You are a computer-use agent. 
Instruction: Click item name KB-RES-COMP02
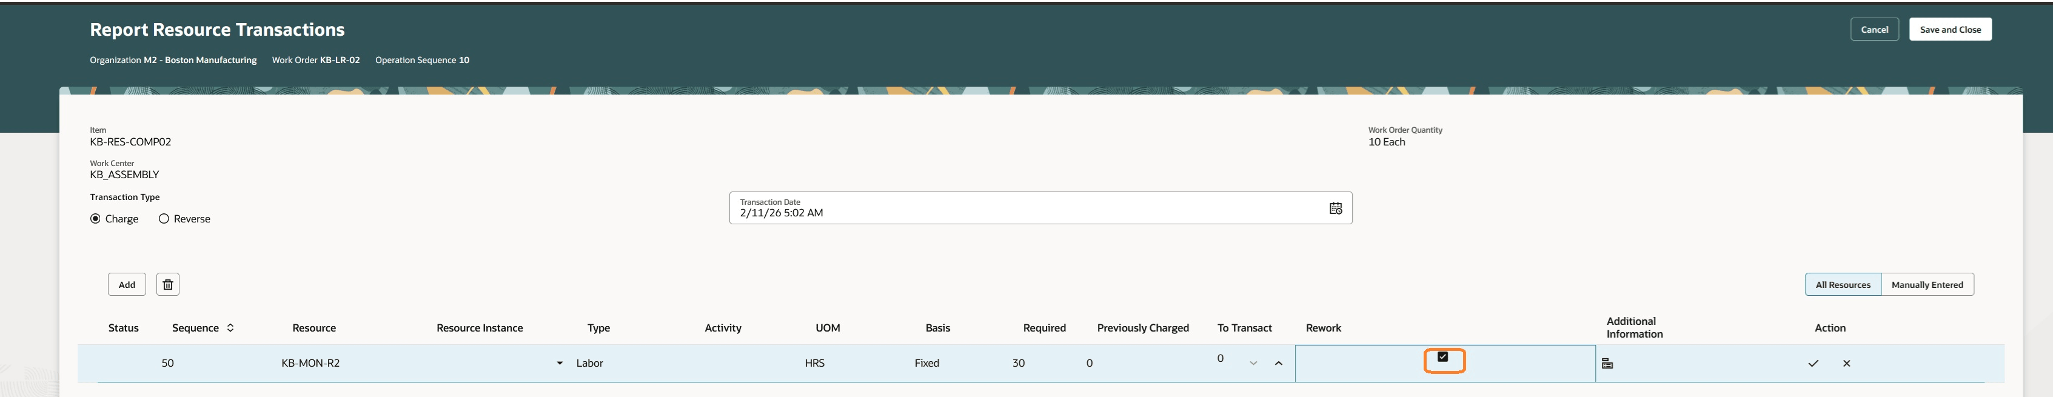click(131, 142)
